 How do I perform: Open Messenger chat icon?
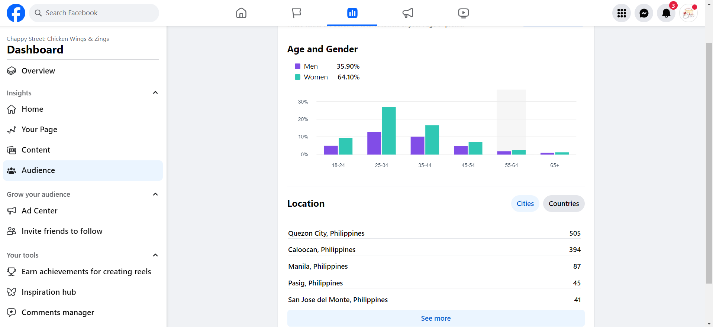click(x=644, y=13)
